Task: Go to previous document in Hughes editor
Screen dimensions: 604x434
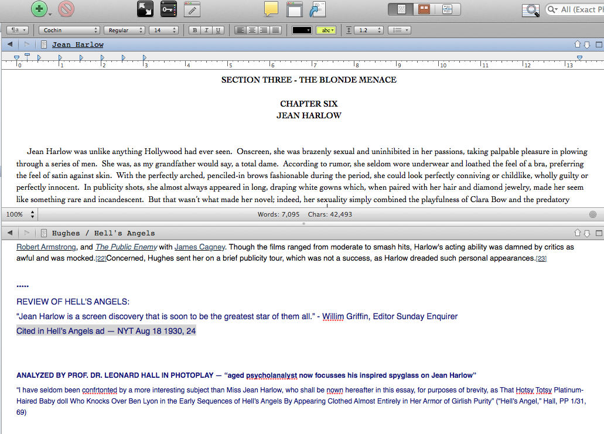Action: [x=578, y=233]
